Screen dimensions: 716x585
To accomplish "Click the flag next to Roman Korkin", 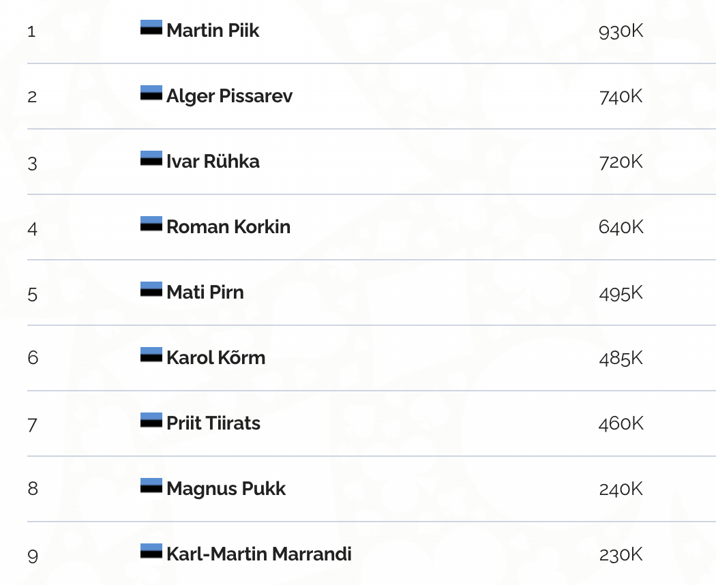I will pos(151,224).
